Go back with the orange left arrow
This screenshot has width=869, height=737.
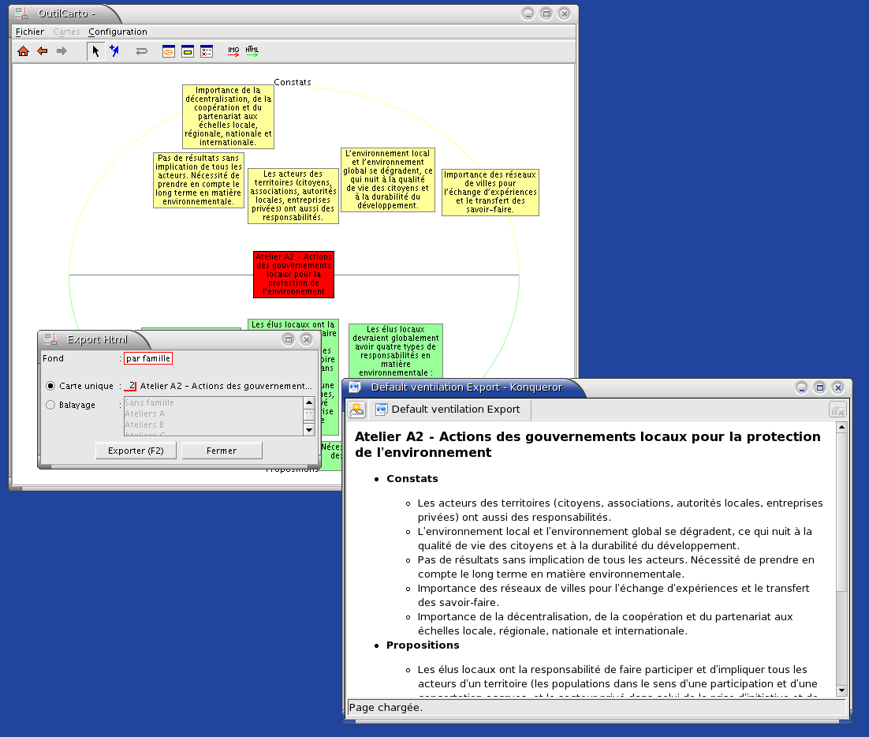pos(43,51)
